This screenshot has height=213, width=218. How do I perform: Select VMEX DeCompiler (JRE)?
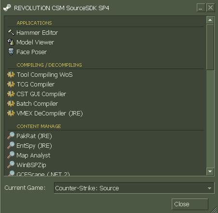point(50,114)
